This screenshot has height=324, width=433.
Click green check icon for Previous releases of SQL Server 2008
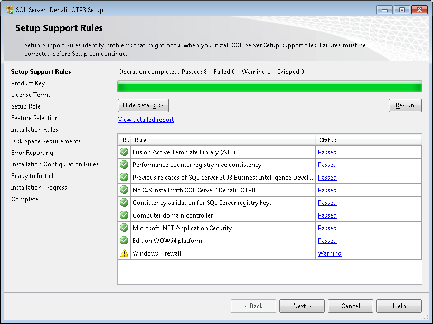tap(124, 177)
